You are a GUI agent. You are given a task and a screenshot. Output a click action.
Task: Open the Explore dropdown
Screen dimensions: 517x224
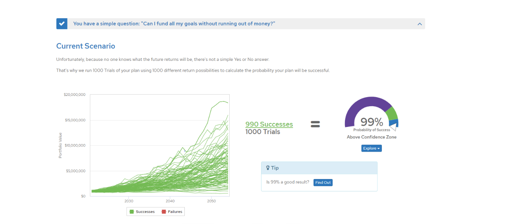point(372,148)
